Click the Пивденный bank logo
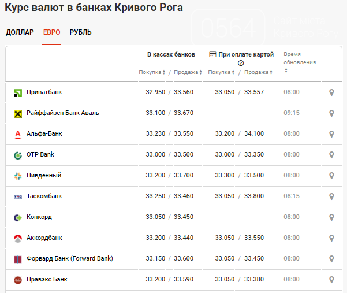Viewport: 347px width, 293px height. pos(18,176)
